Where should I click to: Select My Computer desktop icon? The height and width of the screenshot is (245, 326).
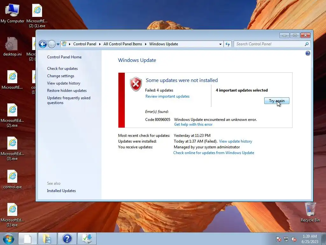click(12, 13)
